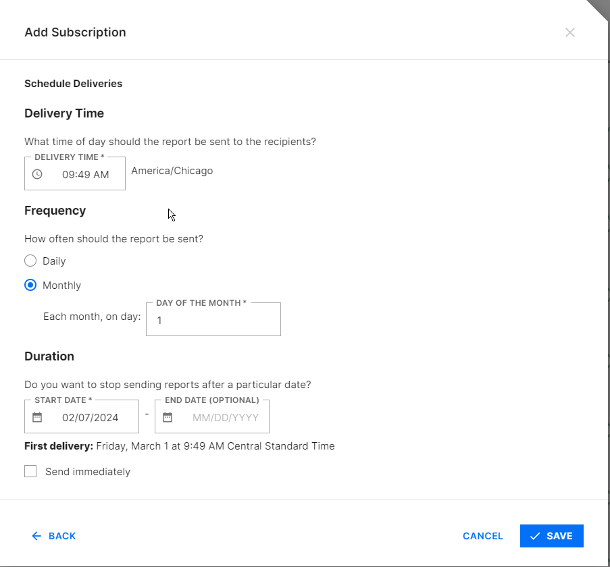The width and height of the screenshot is (610, 567).
Task: Click the Add Subscription dialog title
Action: [x=75, y=32]
